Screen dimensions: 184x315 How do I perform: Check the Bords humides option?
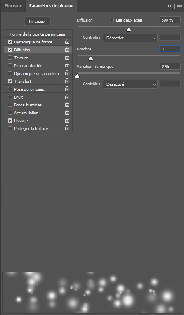coord(10,105)
